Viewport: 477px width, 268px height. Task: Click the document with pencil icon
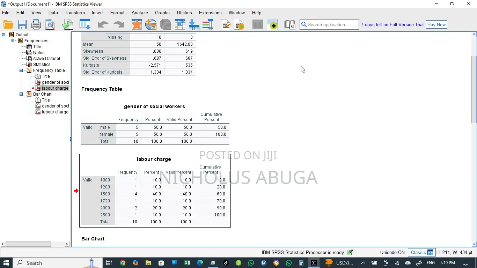click(x=226, y=25)
